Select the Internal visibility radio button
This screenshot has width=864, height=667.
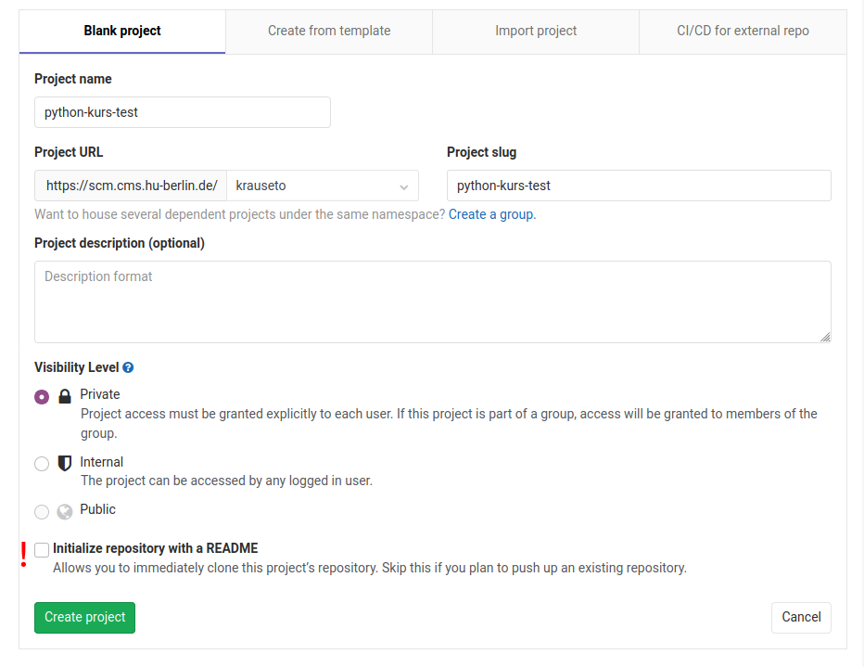click(x=42, y=464)
